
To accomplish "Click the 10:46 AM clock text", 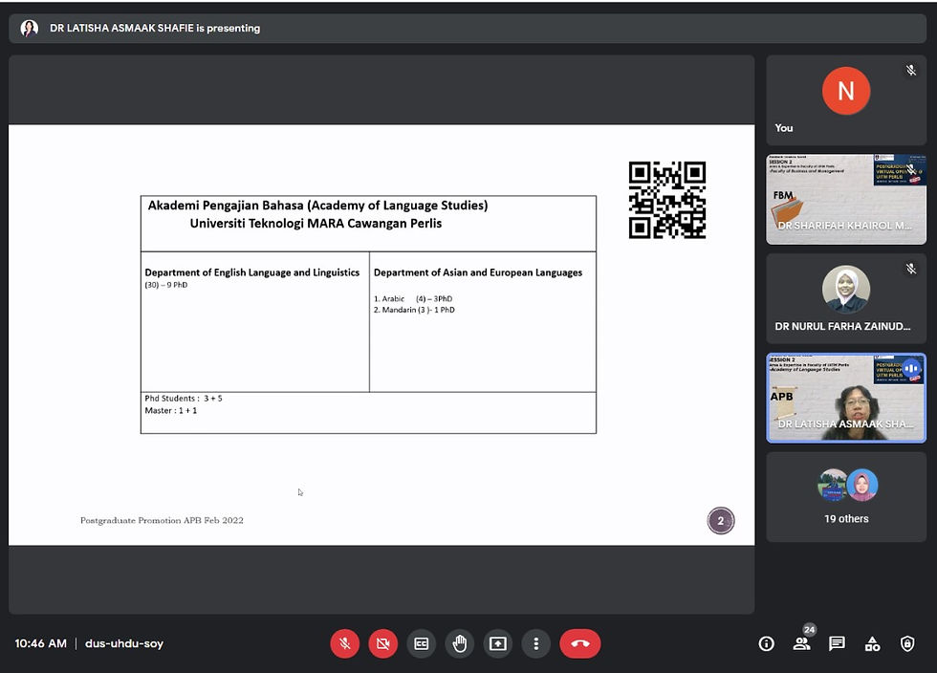I will (40, 643).
